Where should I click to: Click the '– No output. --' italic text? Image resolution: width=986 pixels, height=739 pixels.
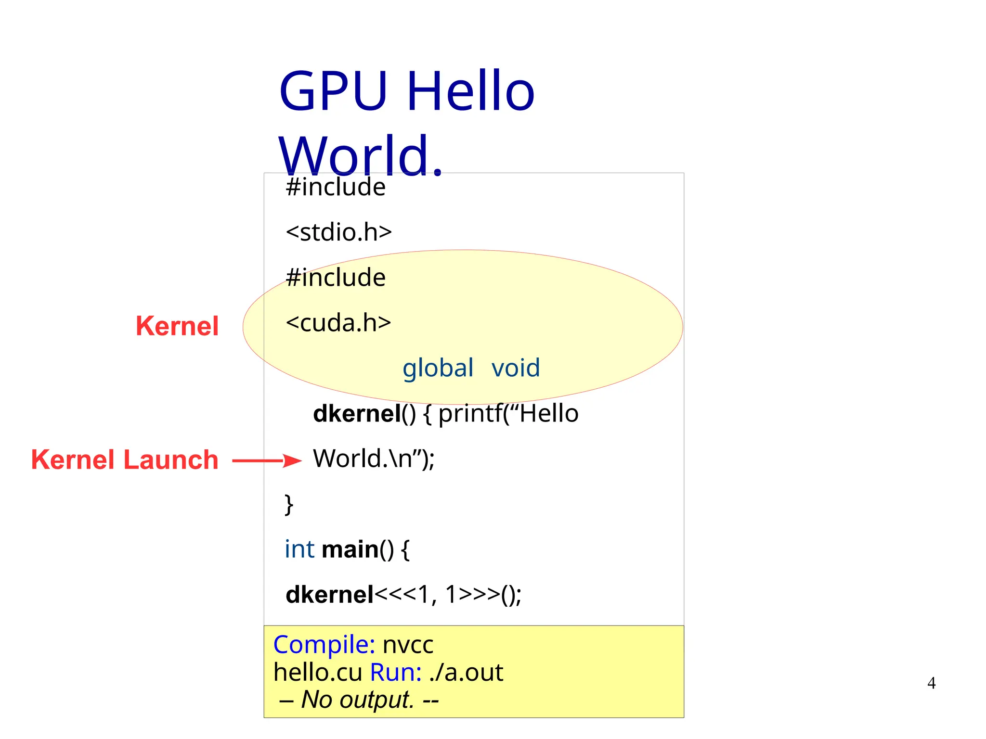click(359, 700)
